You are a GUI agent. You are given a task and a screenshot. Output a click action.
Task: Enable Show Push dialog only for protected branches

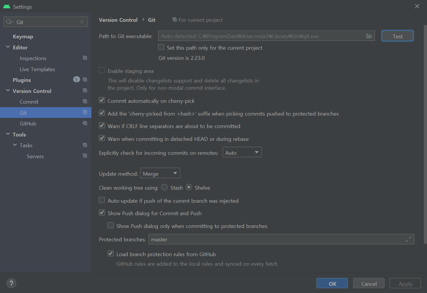pos(111,225)
